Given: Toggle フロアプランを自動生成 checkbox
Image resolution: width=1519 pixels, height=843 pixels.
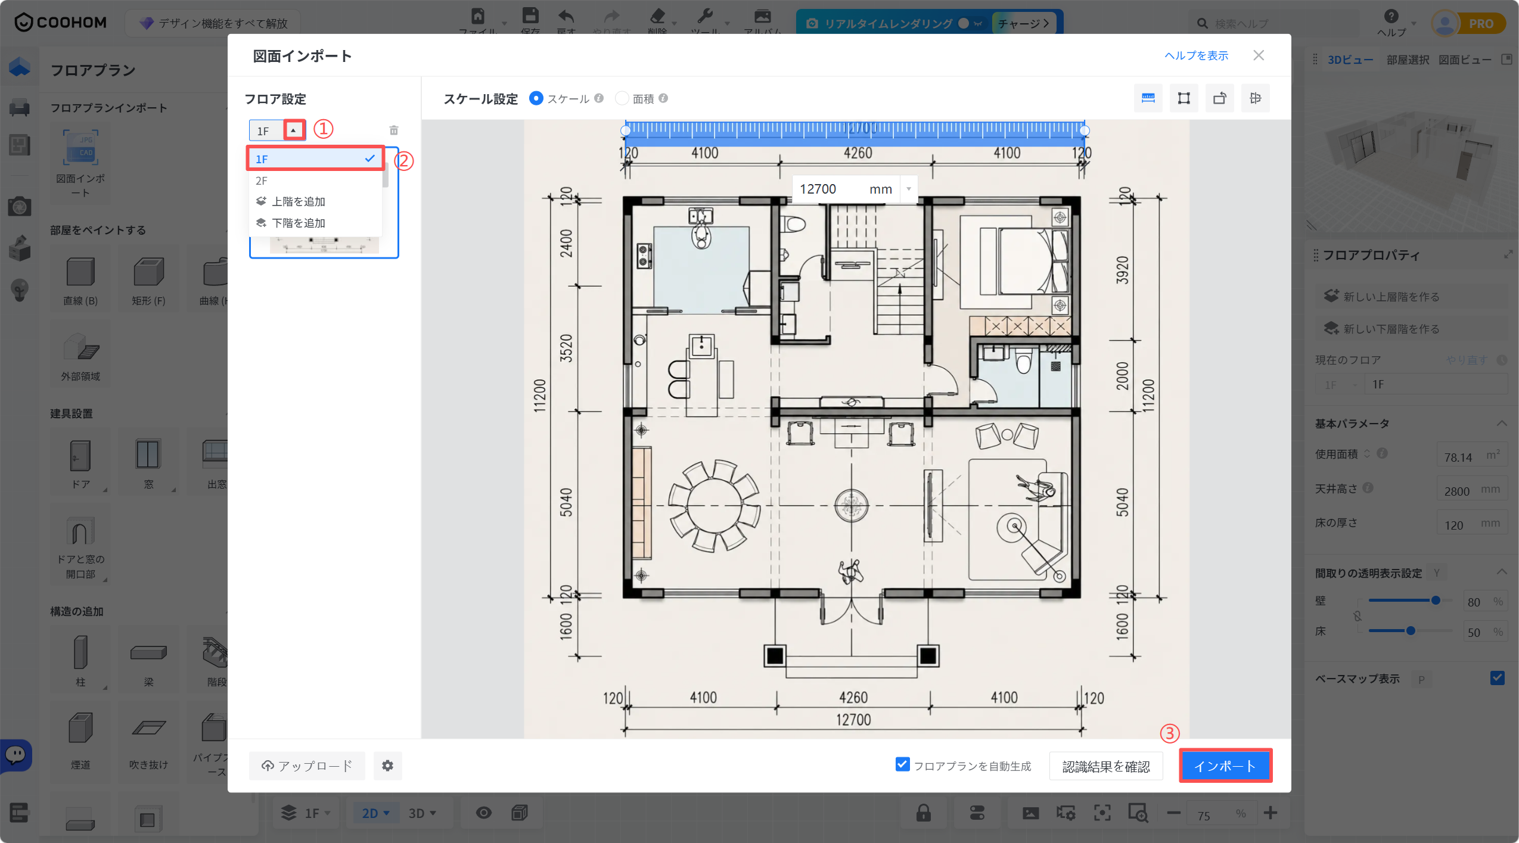Looking at the screenshot, I should tap(902, 764).
